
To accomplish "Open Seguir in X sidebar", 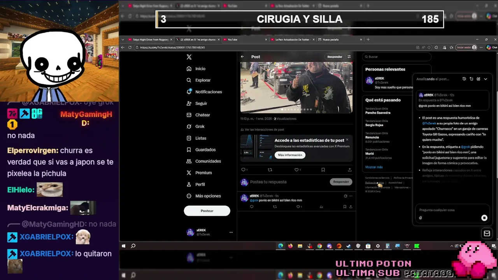I will (196, 103).
